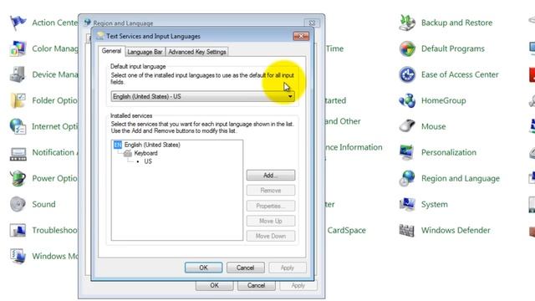Select English (United States) tree entry
535x301 pixels.
(x=152, y=145)
